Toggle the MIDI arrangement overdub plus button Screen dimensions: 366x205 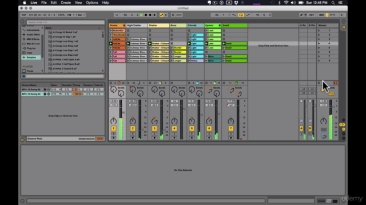(x=154, y=15)
